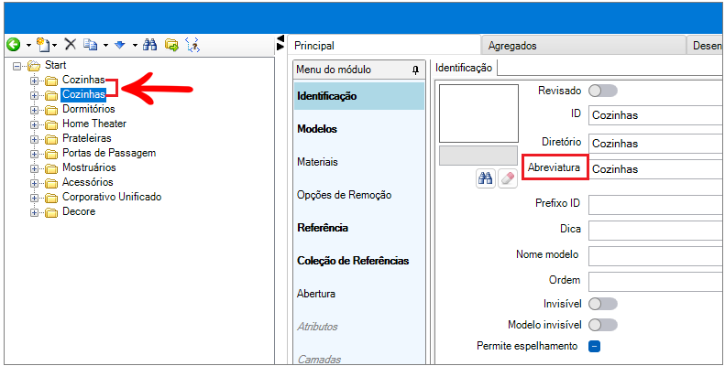Click the Dica input field

[655, 231]
